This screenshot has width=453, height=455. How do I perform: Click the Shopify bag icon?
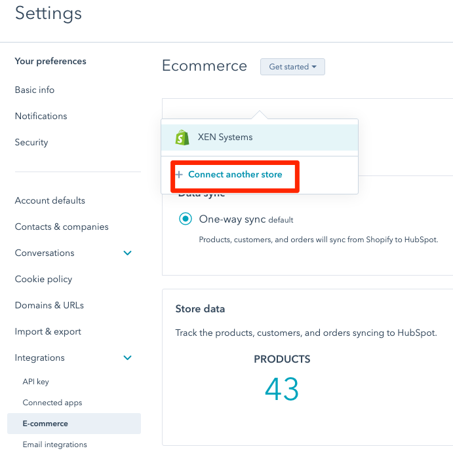click(182, 137)
